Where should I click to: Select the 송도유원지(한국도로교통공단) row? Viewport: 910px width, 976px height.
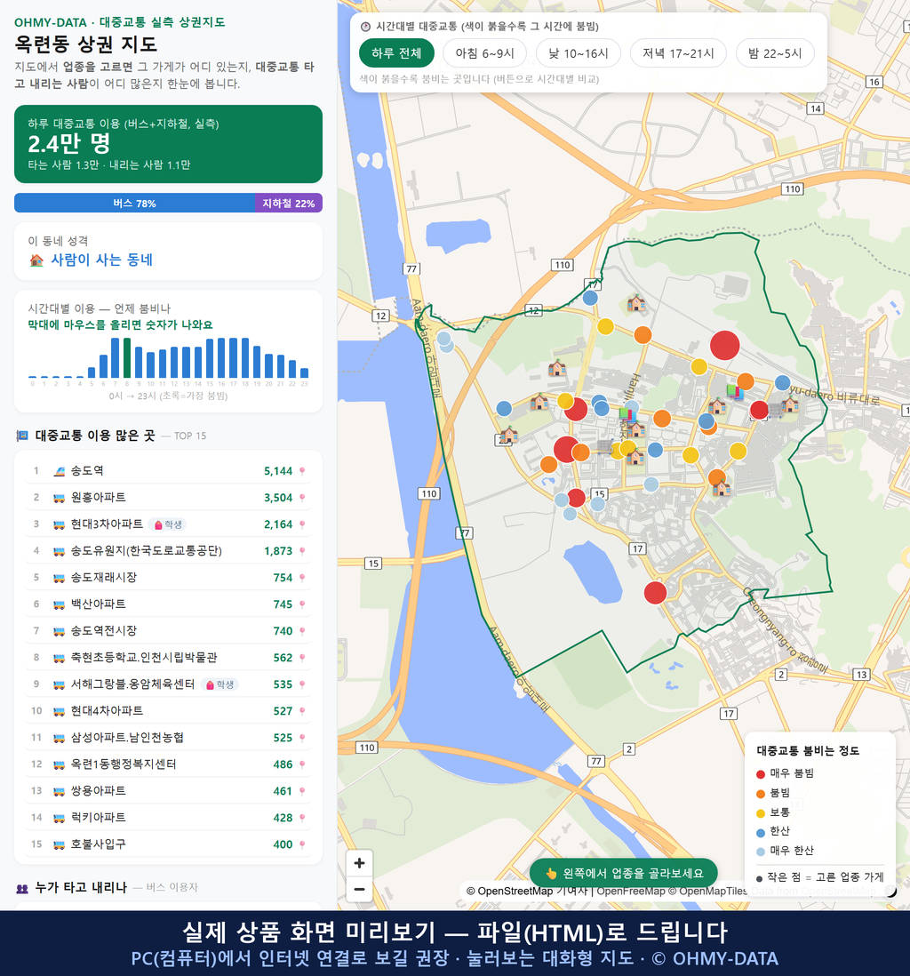[168, 551]
